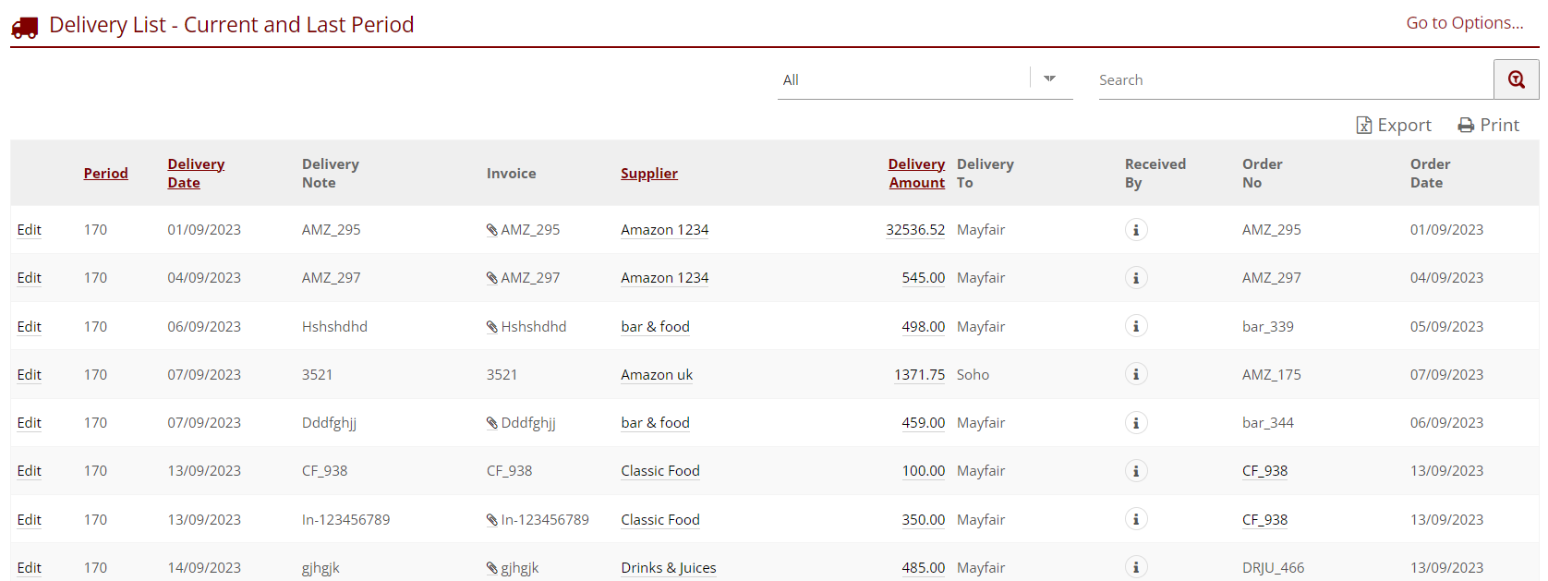Open attachment icon for invoice In-123456789
The height and width of the screenshot is (581, 1548).
[492, 520]
